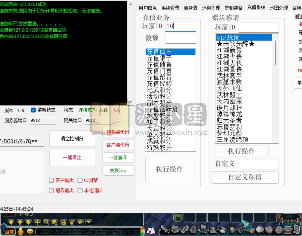302x236 pixels.
Task: Click the padlock icon in the navigation toolbar
Action: 64,222
